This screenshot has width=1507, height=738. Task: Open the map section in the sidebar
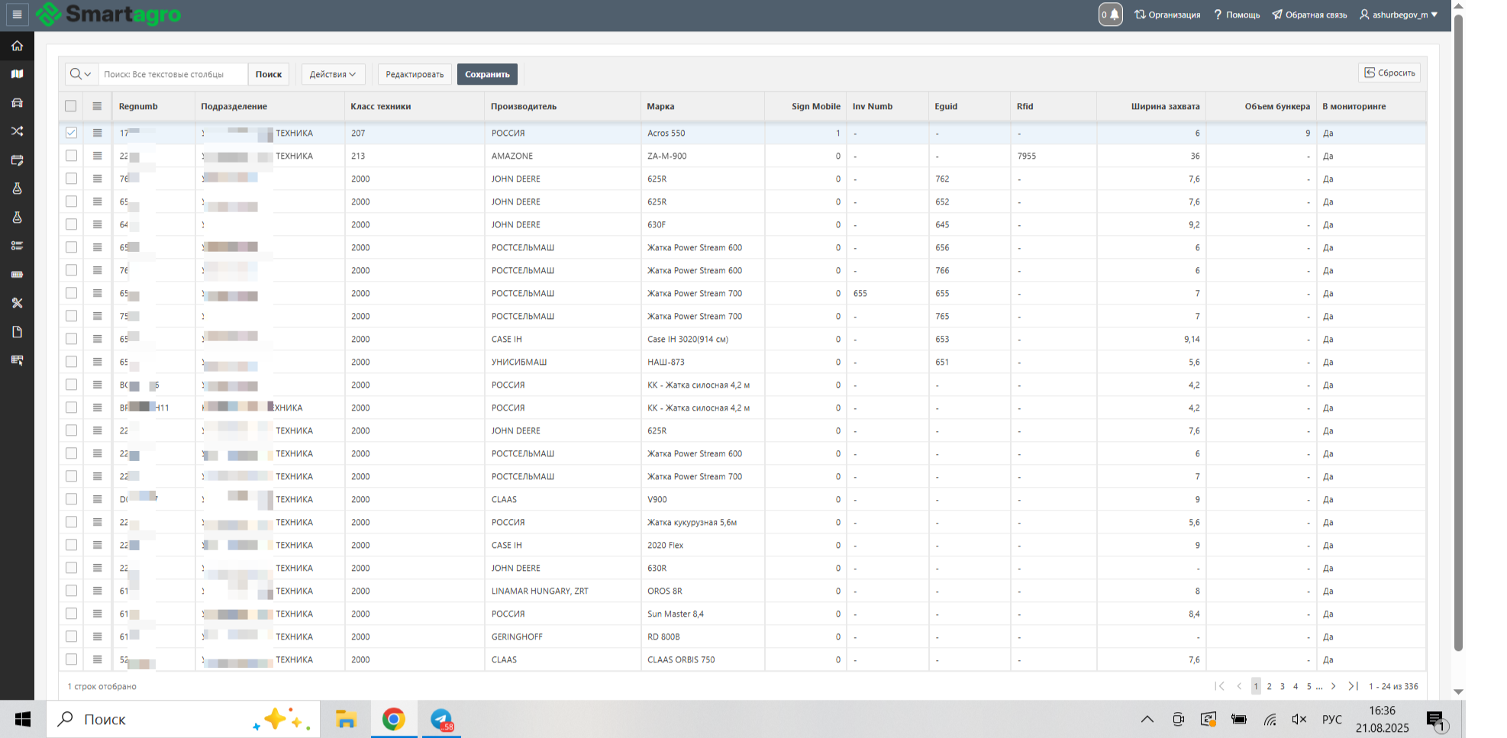(17, 74)
